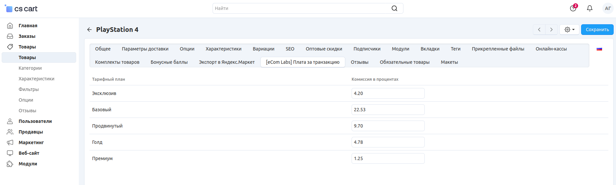This screenshot has height=185, width=616.
Task: Go to previous product with left chevron
Action: 539,30
